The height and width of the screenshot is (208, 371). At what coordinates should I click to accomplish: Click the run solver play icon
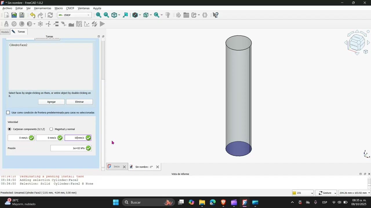102,24
